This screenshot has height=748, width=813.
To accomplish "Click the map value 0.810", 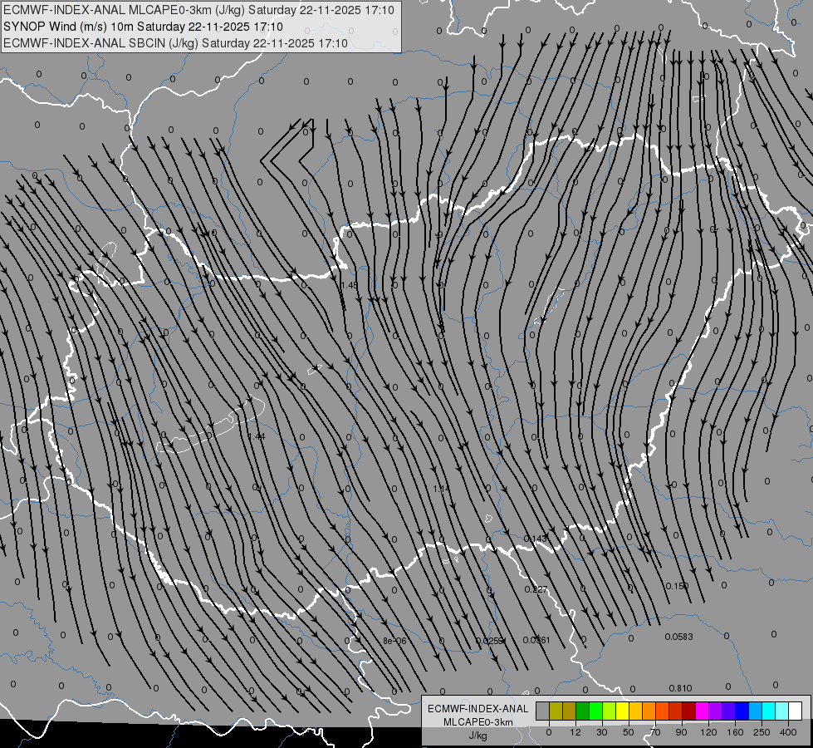I will point(680,688).
